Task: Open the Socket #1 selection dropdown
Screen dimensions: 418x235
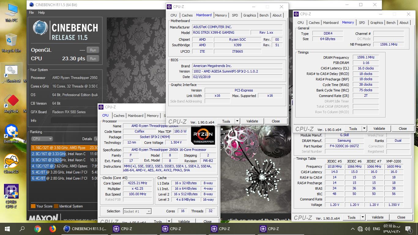Action: coord(137,211)
